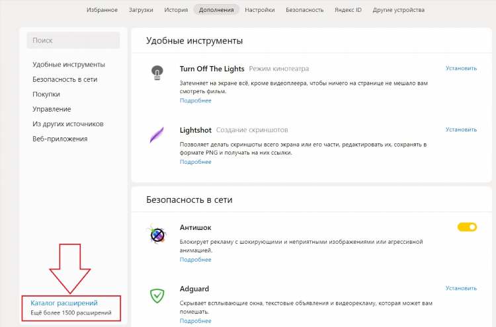Click the Создание скриншотов subtitle
The image size is (496, 327).
tap(252, 130)
